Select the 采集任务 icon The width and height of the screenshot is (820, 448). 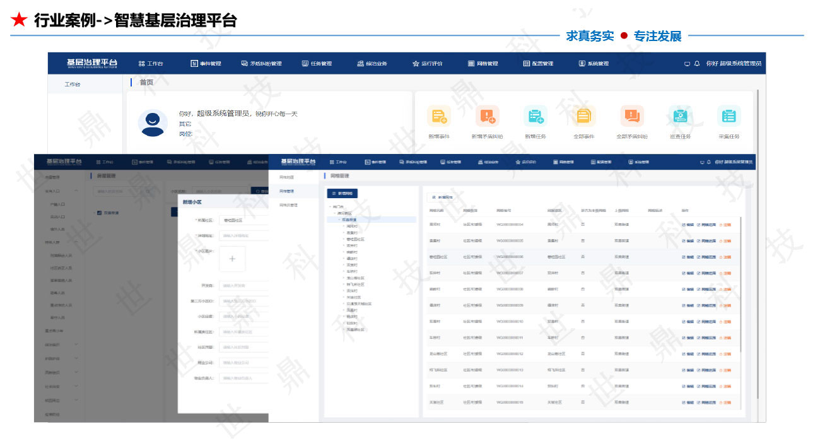[730, 116]
